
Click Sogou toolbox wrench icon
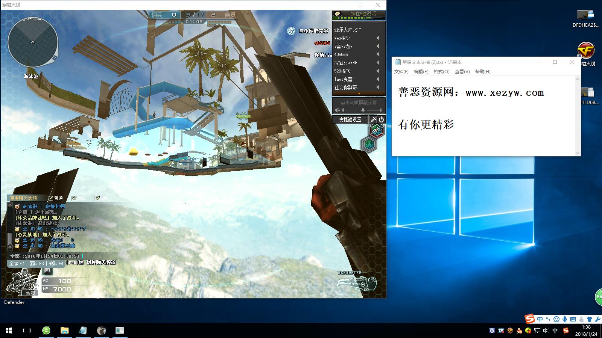pos(597,319)
